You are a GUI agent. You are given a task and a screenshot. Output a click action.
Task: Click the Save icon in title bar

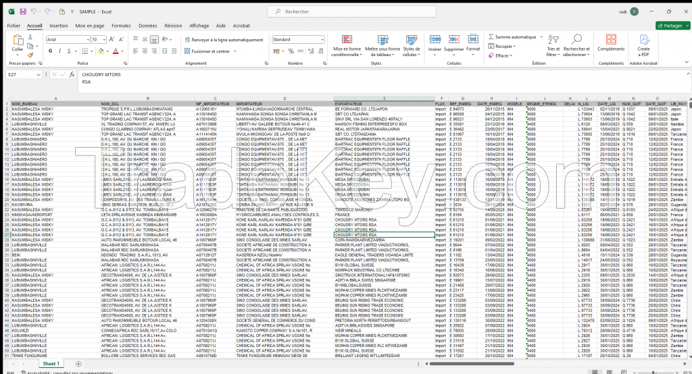tap(23, 11)
